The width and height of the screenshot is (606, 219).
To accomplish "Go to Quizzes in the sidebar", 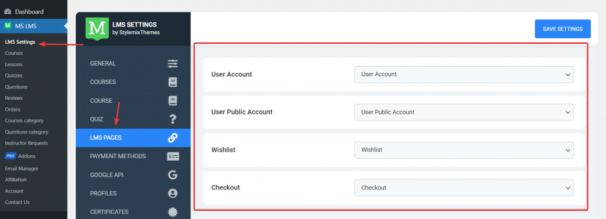I will [x=14, y=76].
